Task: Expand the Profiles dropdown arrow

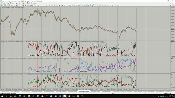Action: [7, 5]
